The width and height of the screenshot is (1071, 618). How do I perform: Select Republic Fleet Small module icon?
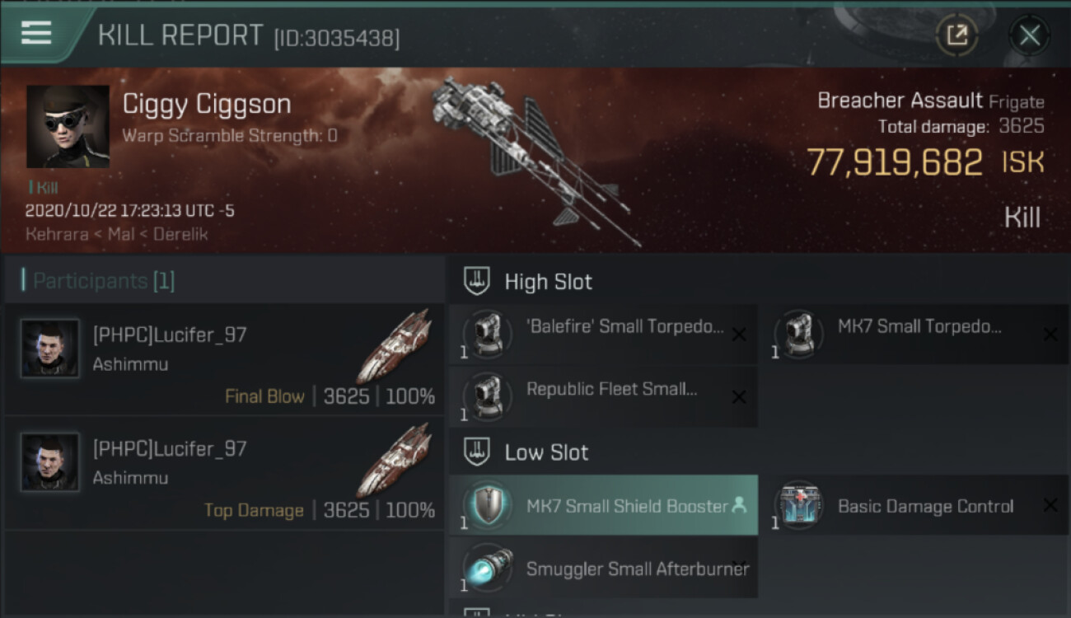pyautogui.click(x=487, y=396)
